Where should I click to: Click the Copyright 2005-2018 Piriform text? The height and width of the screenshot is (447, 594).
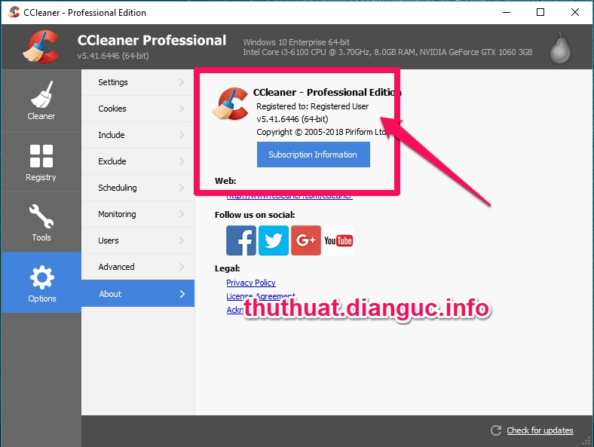(321, 132)
